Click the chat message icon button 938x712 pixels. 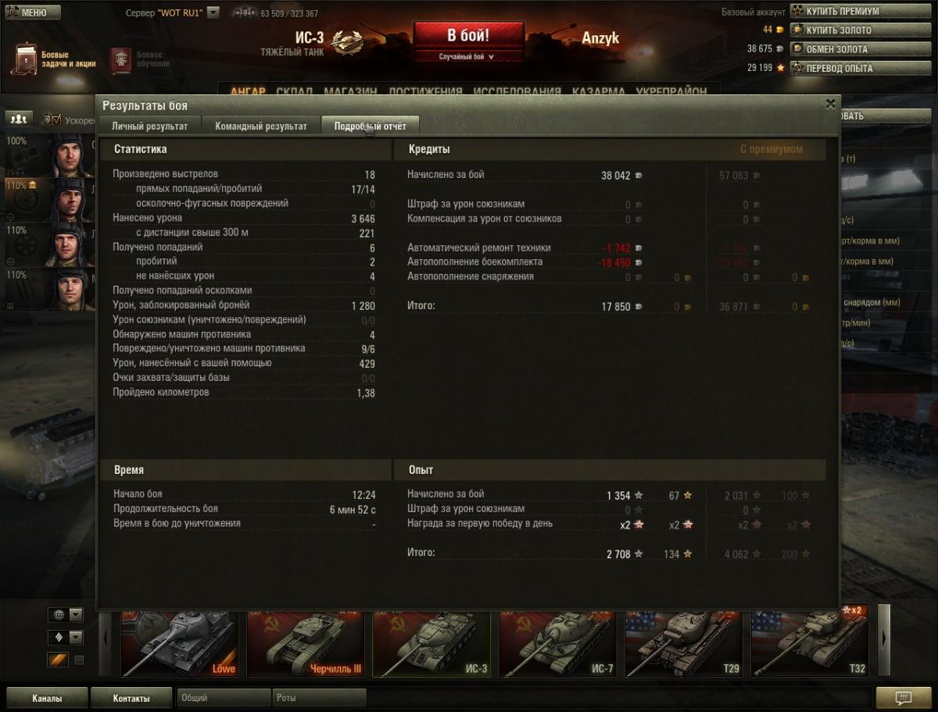coord(904,697)
